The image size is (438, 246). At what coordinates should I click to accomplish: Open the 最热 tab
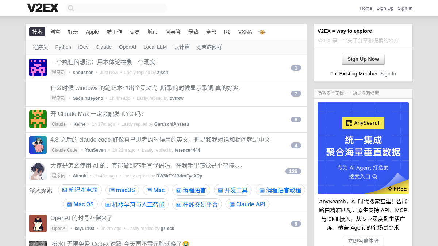coord(193,32)
